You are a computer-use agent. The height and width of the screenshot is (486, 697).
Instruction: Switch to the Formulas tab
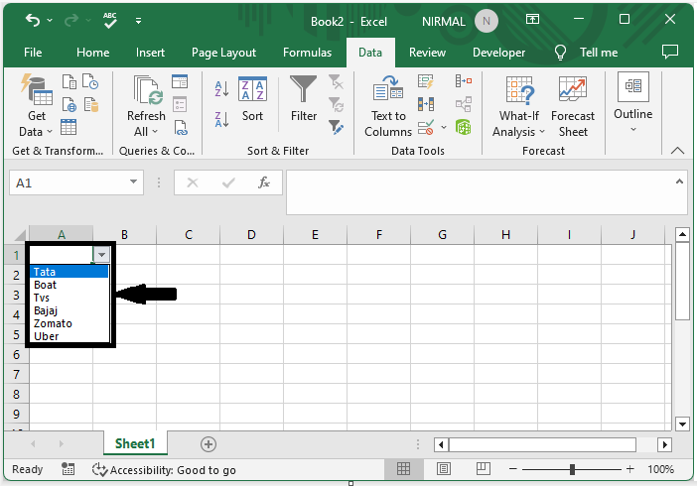(307, 53)
